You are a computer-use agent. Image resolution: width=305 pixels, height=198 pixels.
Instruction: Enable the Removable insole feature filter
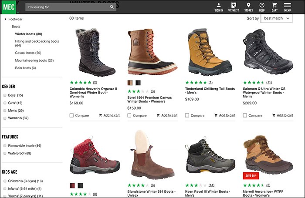click(5, 146)
